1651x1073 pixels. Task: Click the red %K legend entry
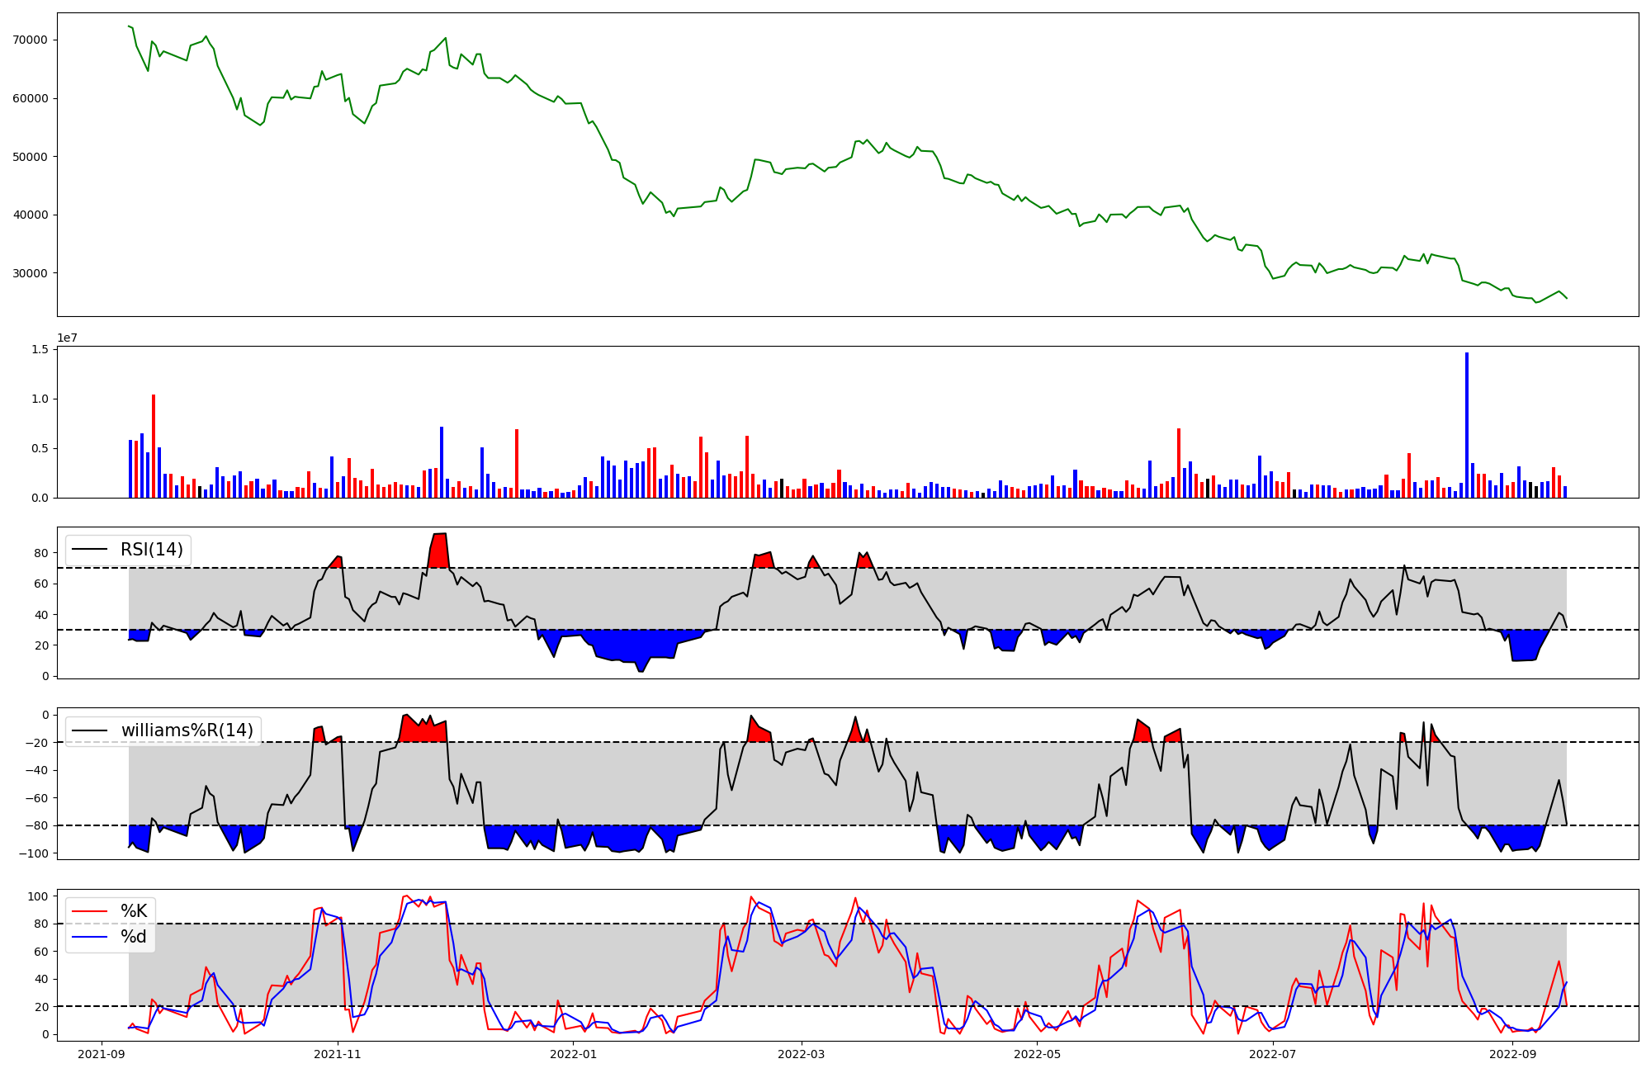pos(134,911)
